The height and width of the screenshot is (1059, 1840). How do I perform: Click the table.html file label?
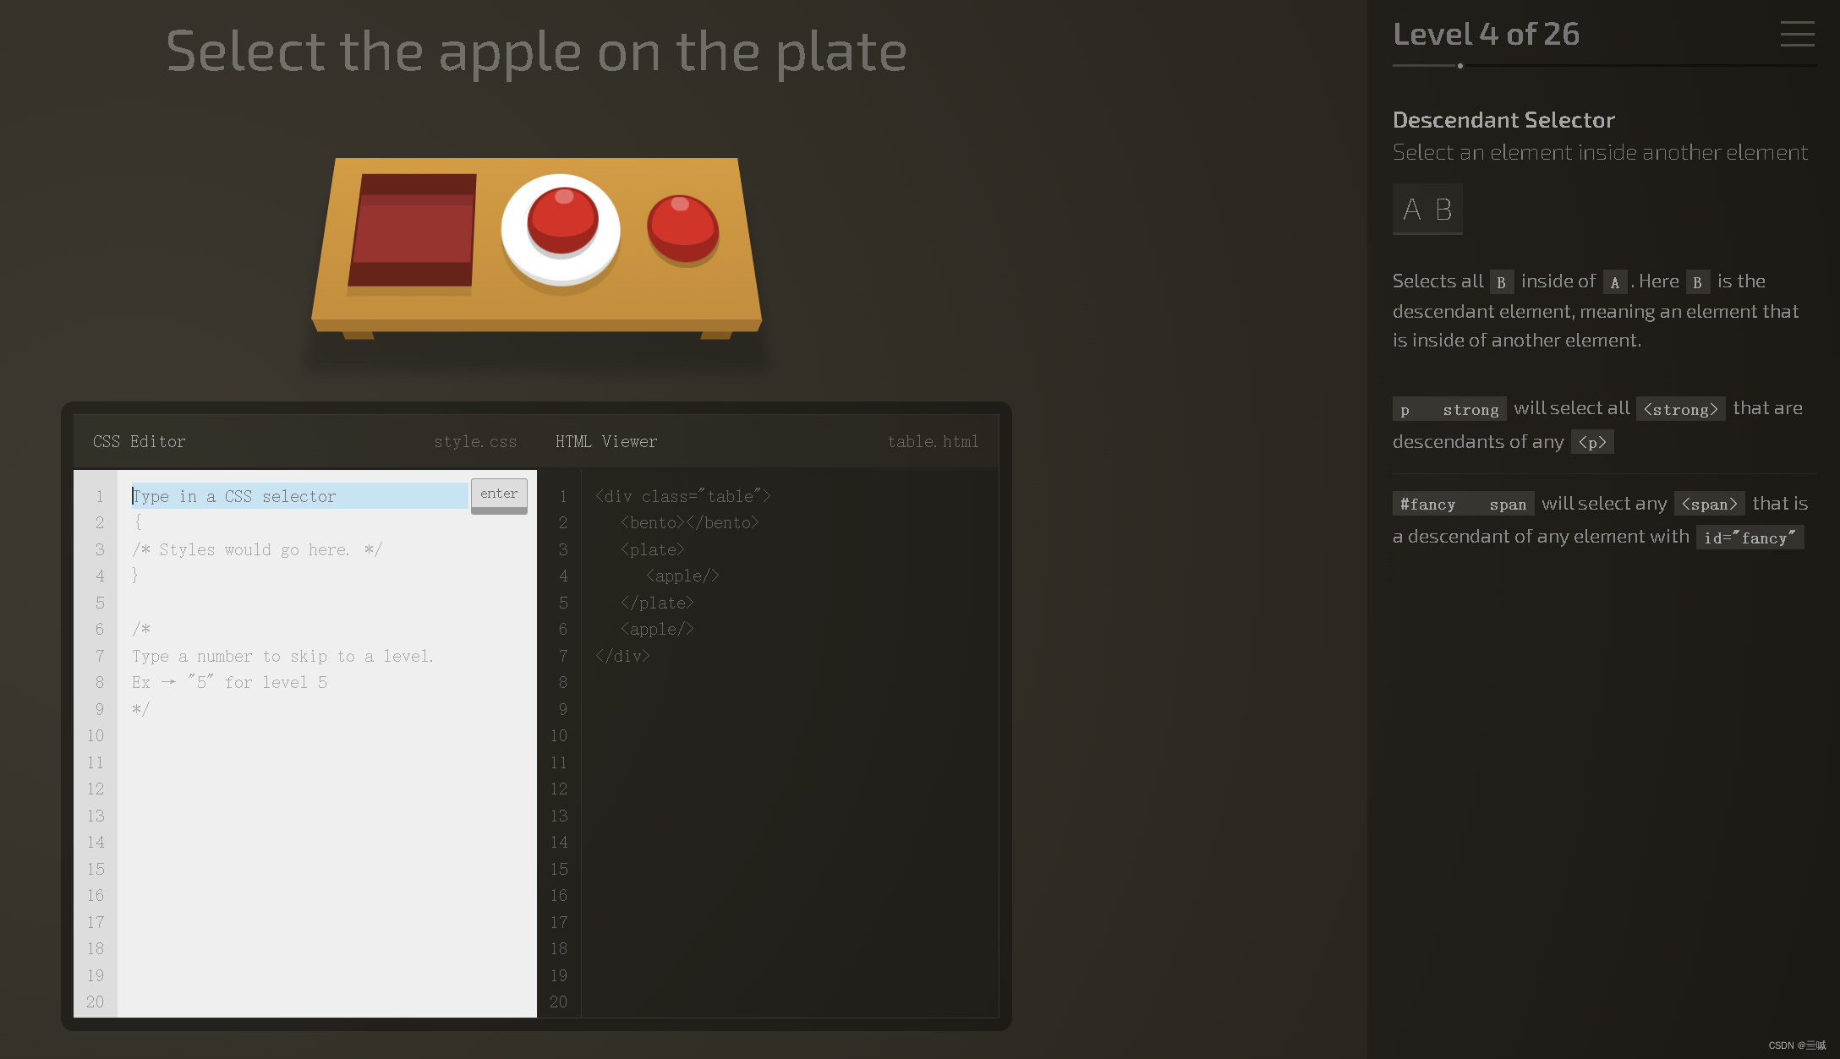933,441
